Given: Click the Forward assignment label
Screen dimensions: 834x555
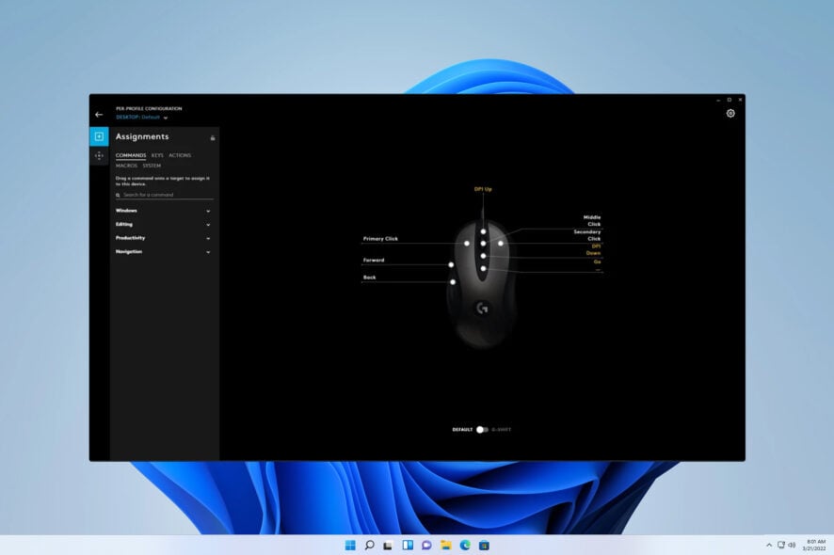Looking at the screenshot, I should click(x=374, y=260).
